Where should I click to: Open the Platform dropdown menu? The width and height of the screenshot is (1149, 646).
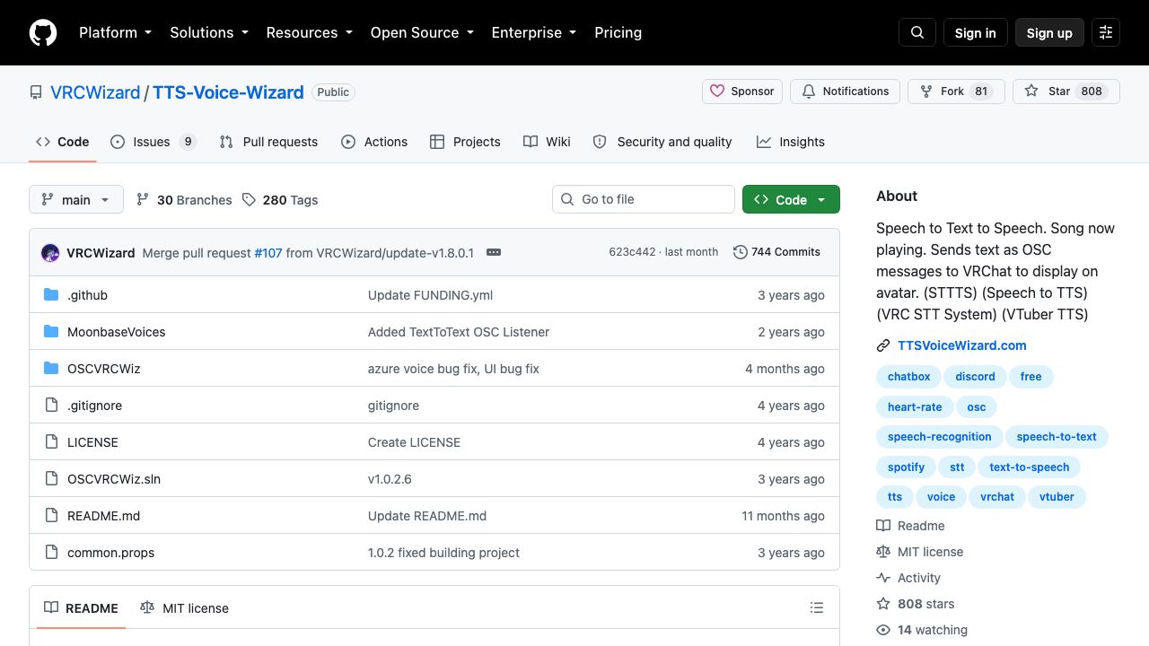point(115,32)
